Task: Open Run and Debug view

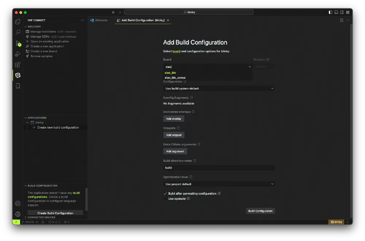Action: click(18, 54)
